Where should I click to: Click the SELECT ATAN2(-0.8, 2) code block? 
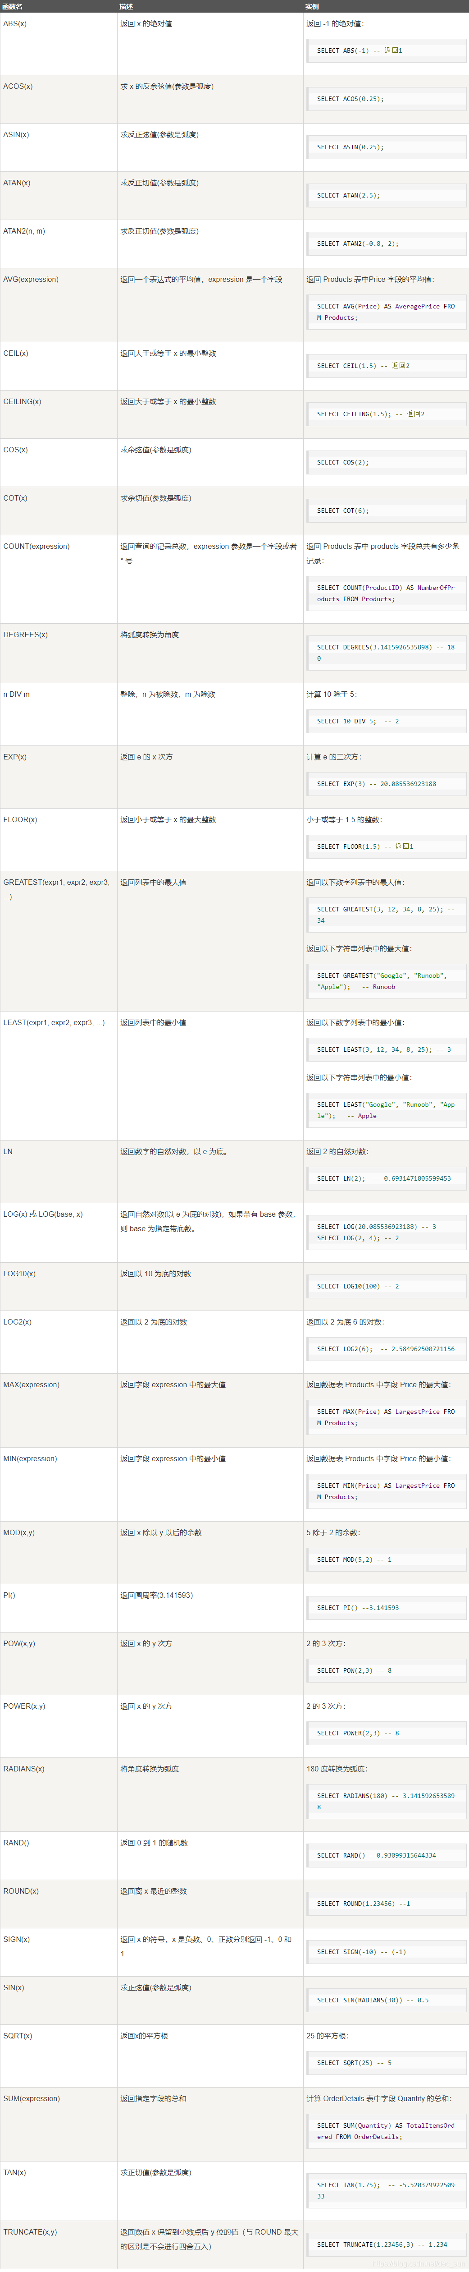[386, 244]
